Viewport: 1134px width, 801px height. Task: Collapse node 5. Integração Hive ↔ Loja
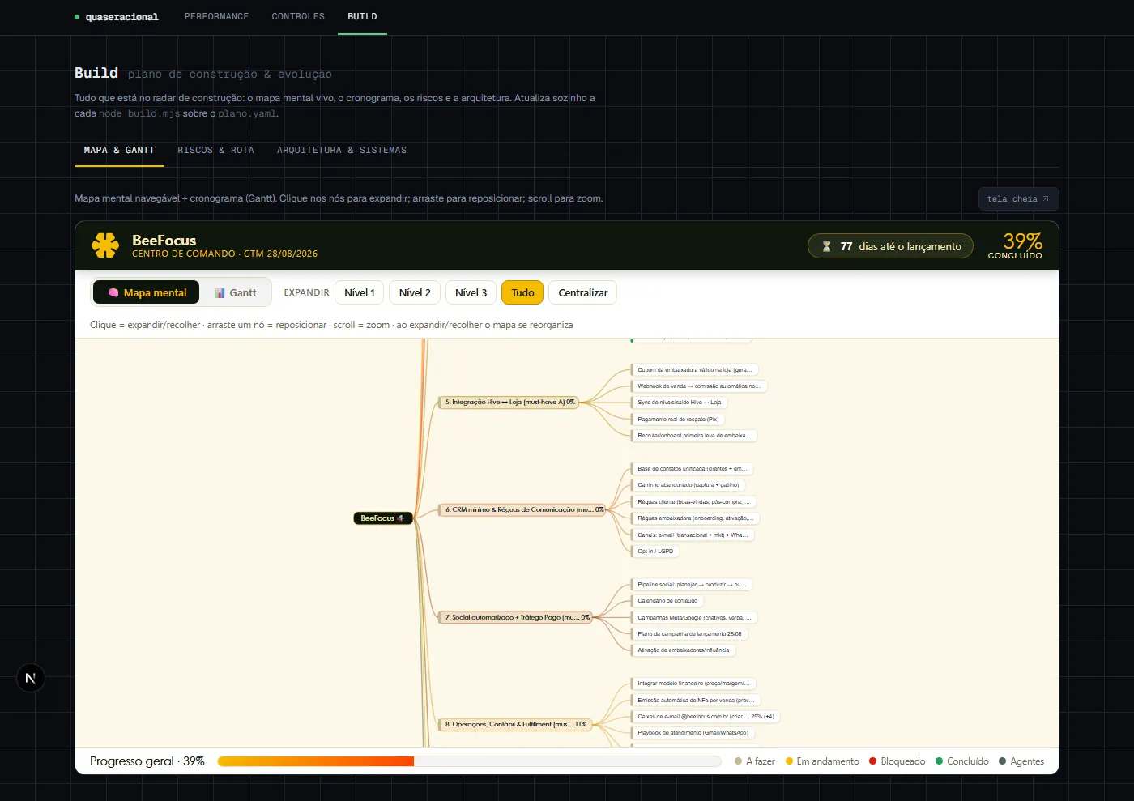coord(509,402)
